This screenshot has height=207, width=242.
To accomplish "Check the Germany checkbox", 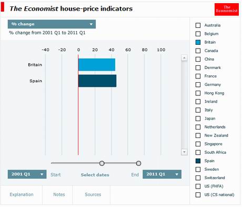I will point(198,85).
